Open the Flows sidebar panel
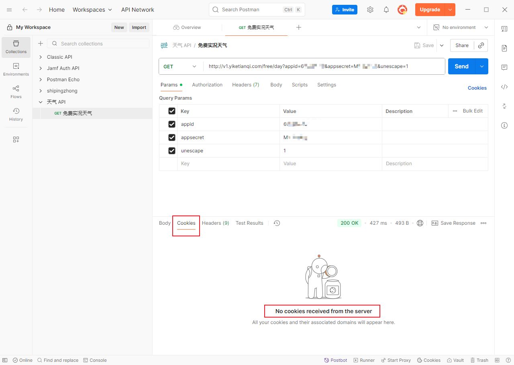Screen dimensions: 514x365 point(16,92)
